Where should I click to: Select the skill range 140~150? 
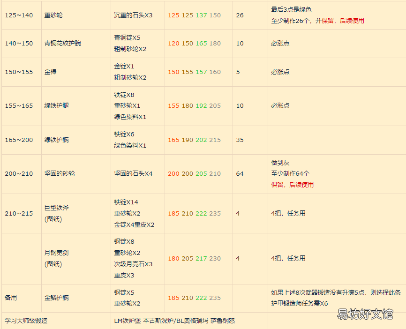pos(19,44)
